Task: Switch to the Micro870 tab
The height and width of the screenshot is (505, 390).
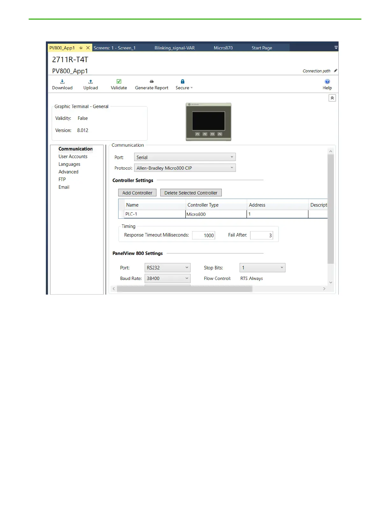Action: (x=223, y=48)
